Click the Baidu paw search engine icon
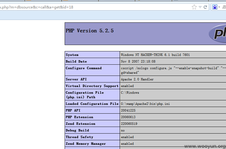 [215, 7]
